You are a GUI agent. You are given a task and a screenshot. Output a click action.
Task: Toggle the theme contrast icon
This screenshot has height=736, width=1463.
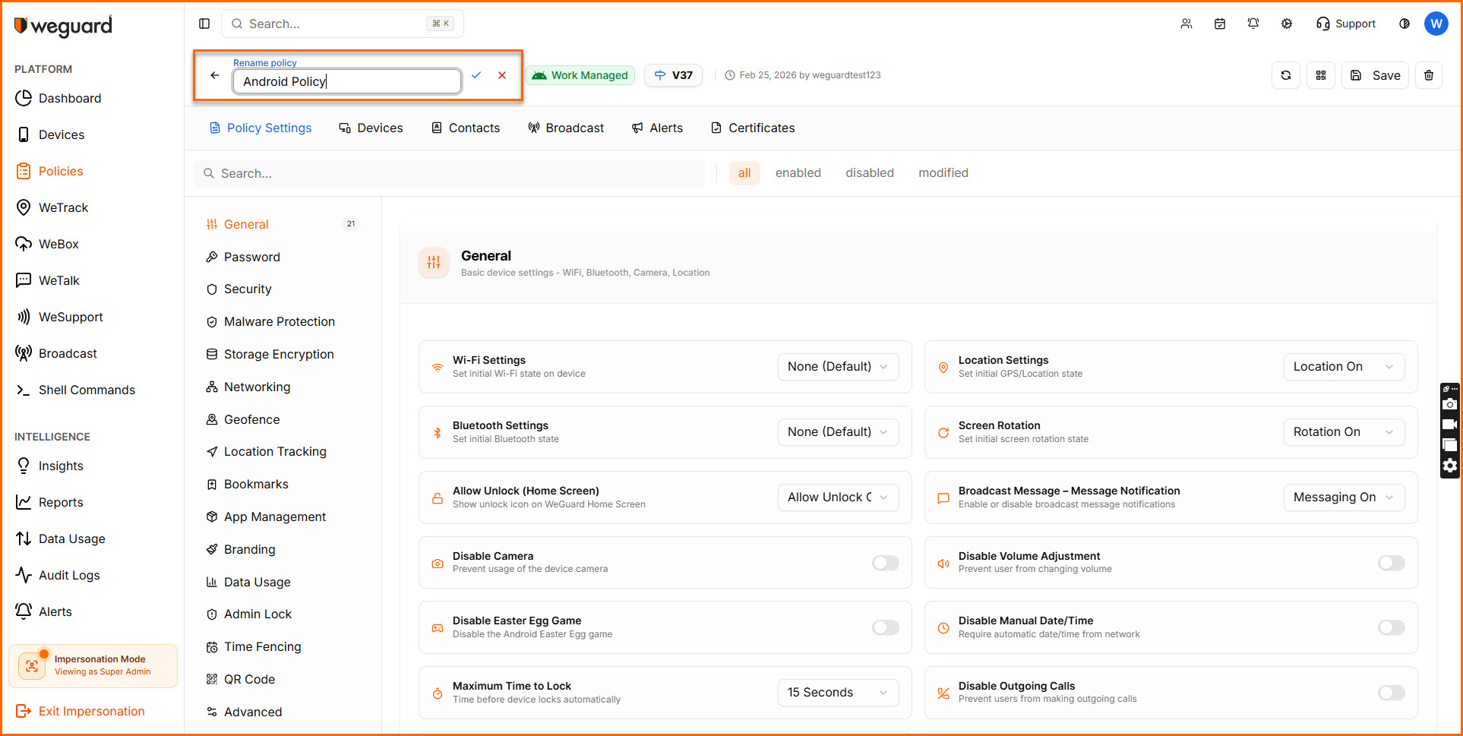point(1405,24)
